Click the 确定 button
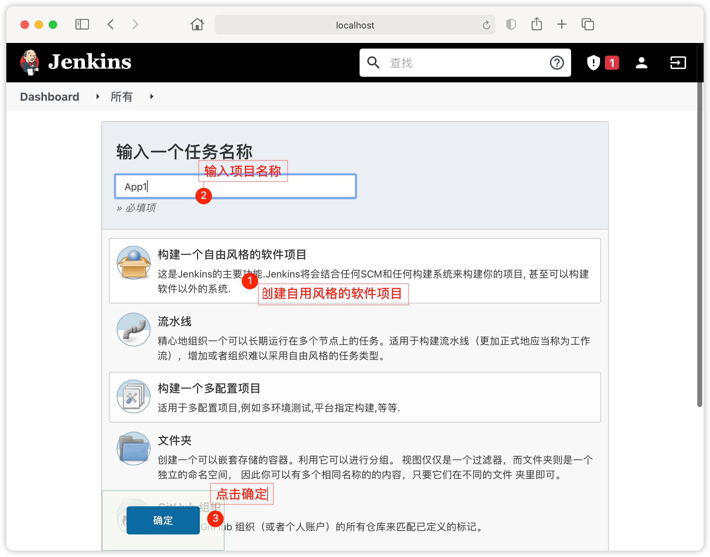This screenshot has width=710, height=557. (x=163, y=520)
